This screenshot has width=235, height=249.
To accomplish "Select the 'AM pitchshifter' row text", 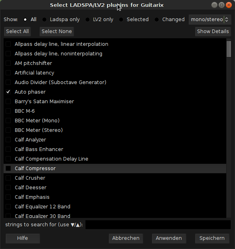I will tap(33, 63).
